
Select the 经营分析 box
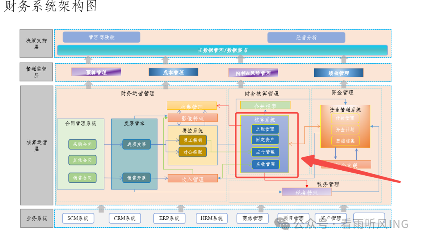tap(306, 37)
